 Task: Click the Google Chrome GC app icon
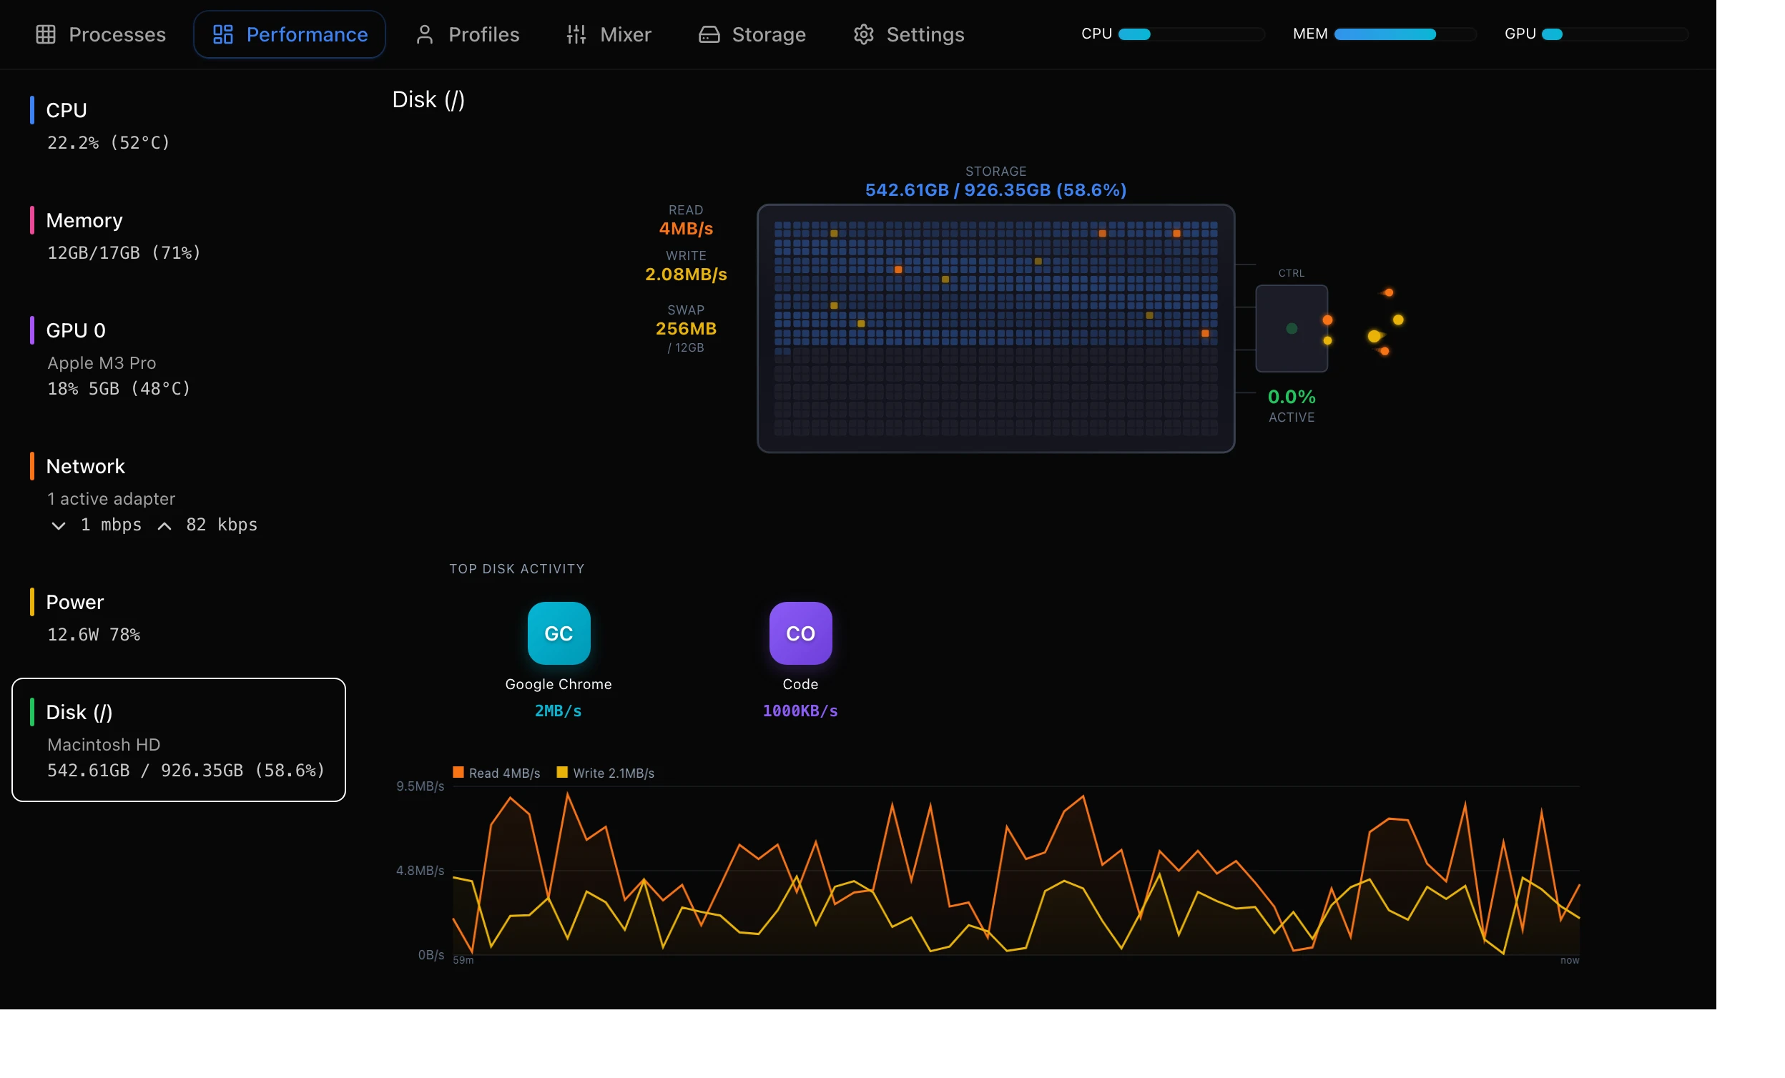pyautogui.click(x=559, y=633)
